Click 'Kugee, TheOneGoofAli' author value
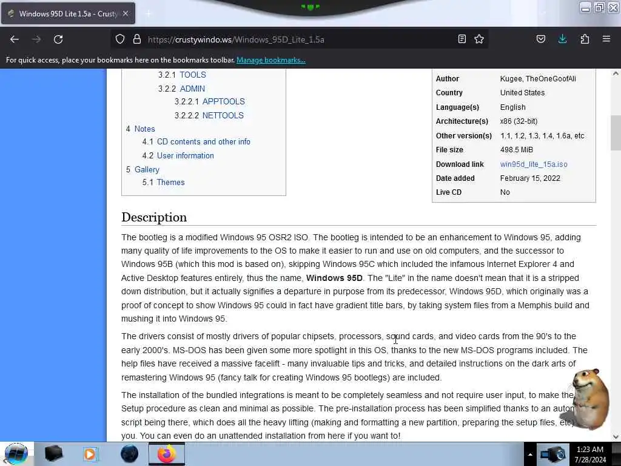The height and width of the screenshot is (466, 621). pyautogui.click(x=538, y=78)
